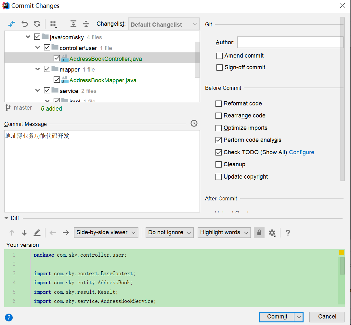Enable Reformat code checkbox
351x325 pixels.
tap(219, 104)
